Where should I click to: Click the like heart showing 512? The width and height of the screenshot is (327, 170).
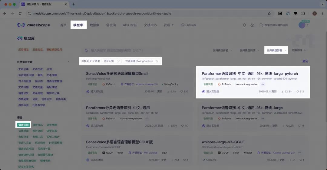pyautogui.click(x=298, y=92)
